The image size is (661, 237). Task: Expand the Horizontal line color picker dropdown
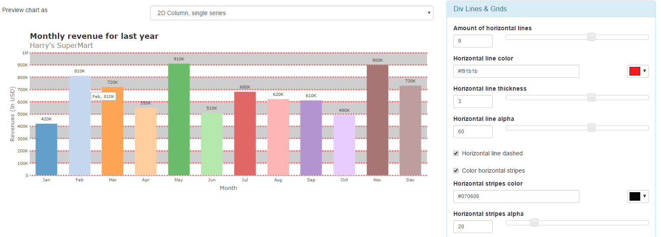coord(638,71)
